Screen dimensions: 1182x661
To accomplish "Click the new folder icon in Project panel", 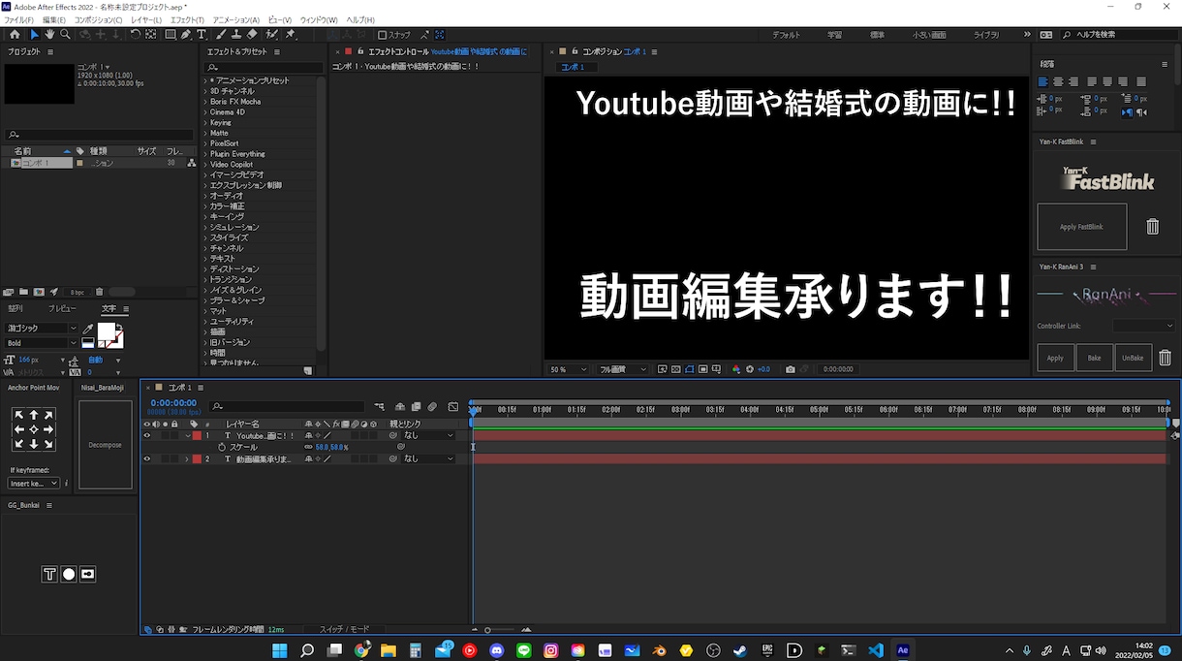I will coord(23,292).
